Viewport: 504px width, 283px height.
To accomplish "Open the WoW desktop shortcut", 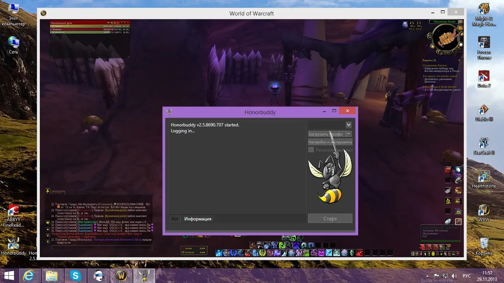I will click(x=484, y=213).
